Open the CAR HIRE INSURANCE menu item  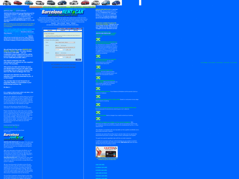(x=76, y=7)
